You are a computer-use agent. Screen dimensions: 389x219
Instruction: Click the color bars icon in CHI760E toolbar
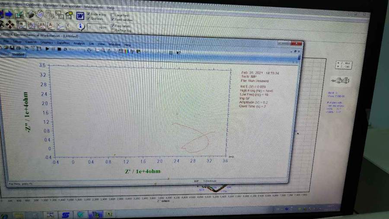[x=127, y=51]
